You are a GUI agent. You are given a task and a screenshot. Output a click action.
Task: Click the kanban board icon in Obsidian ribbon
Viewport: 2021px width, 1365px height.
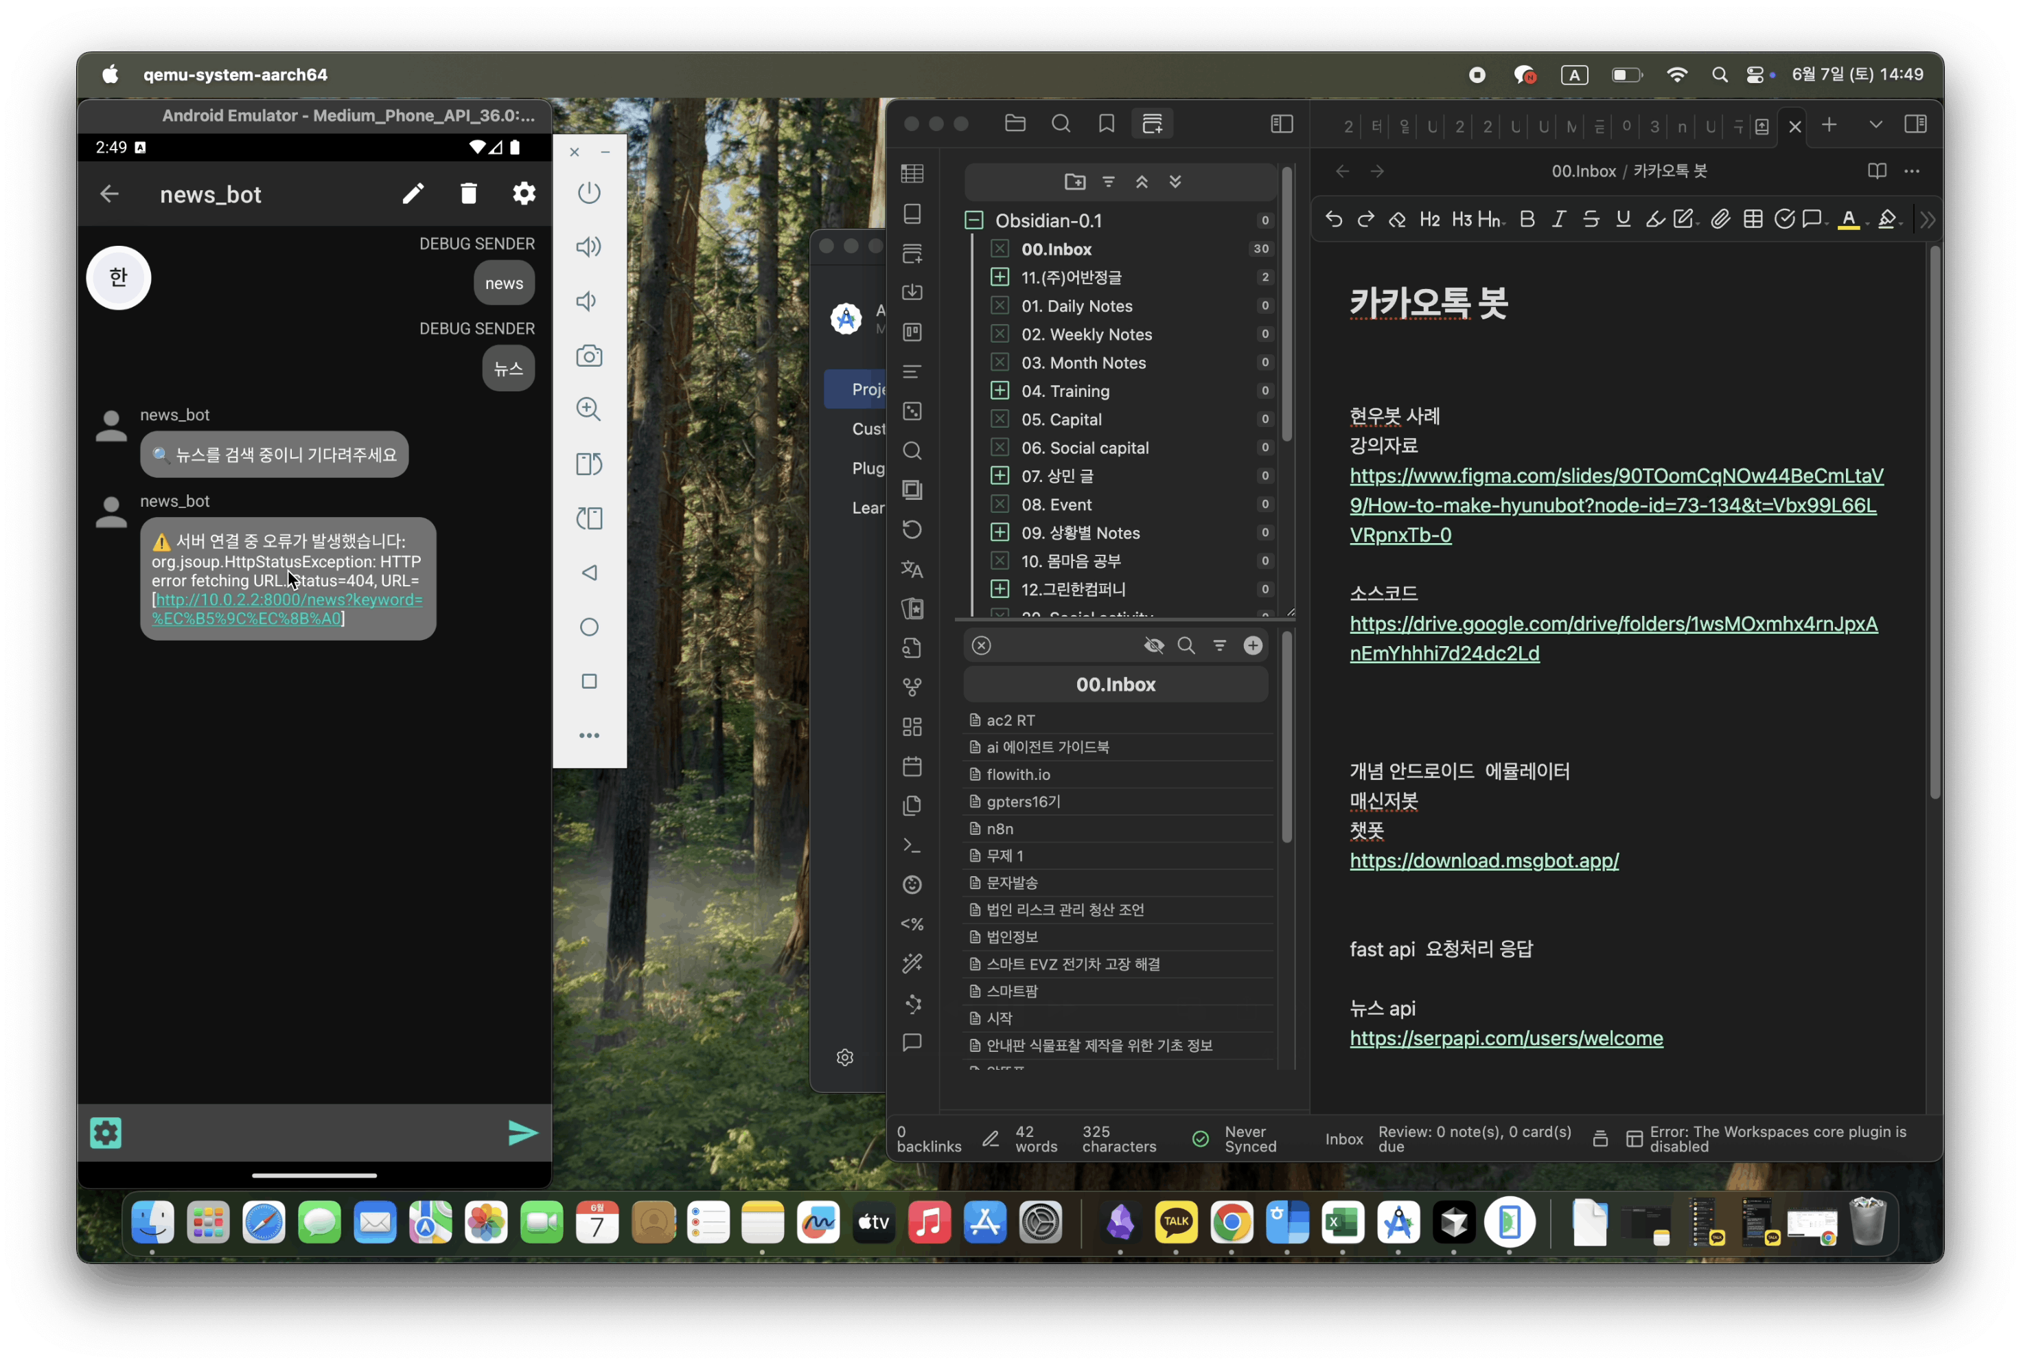(912, 332)
